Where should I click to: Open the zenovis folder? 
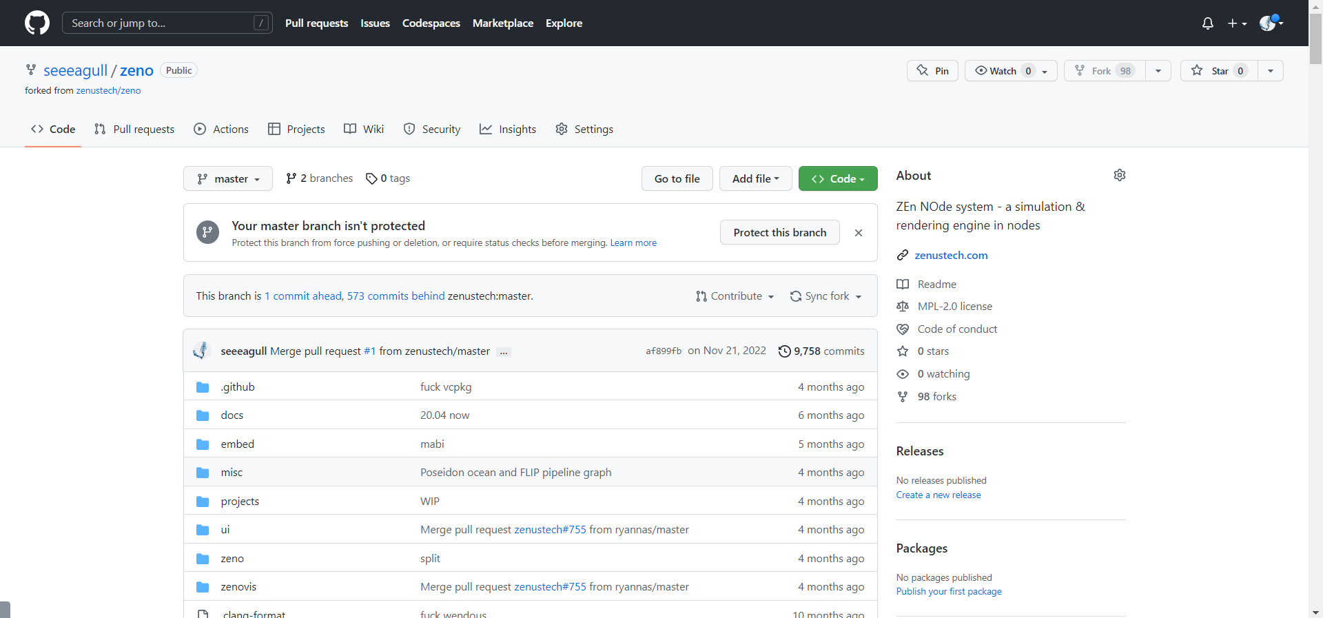click(238, 586)
